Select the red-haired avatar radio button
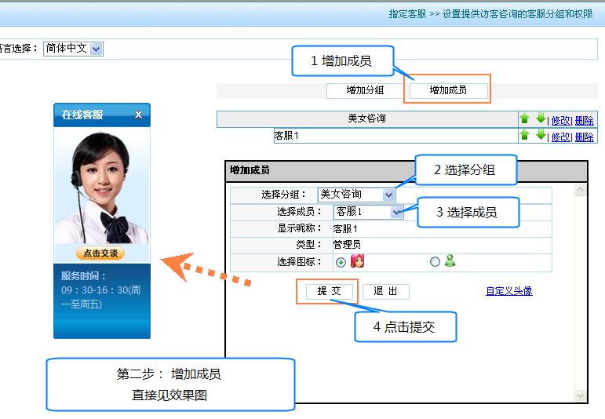Image resolution: width=605 pixels, height=419 pixels. [341, 262]
